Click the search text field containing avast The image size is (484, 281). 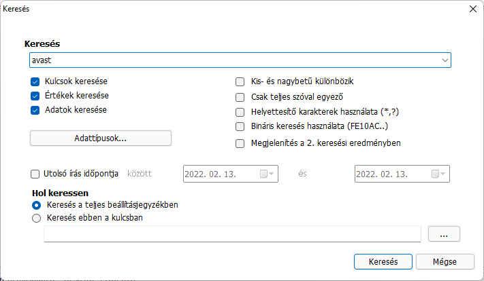coord(235,60)
